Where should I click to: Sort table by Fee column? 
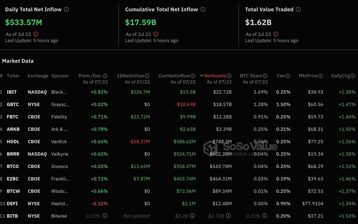pyautogui.click(x=281, y=76)
